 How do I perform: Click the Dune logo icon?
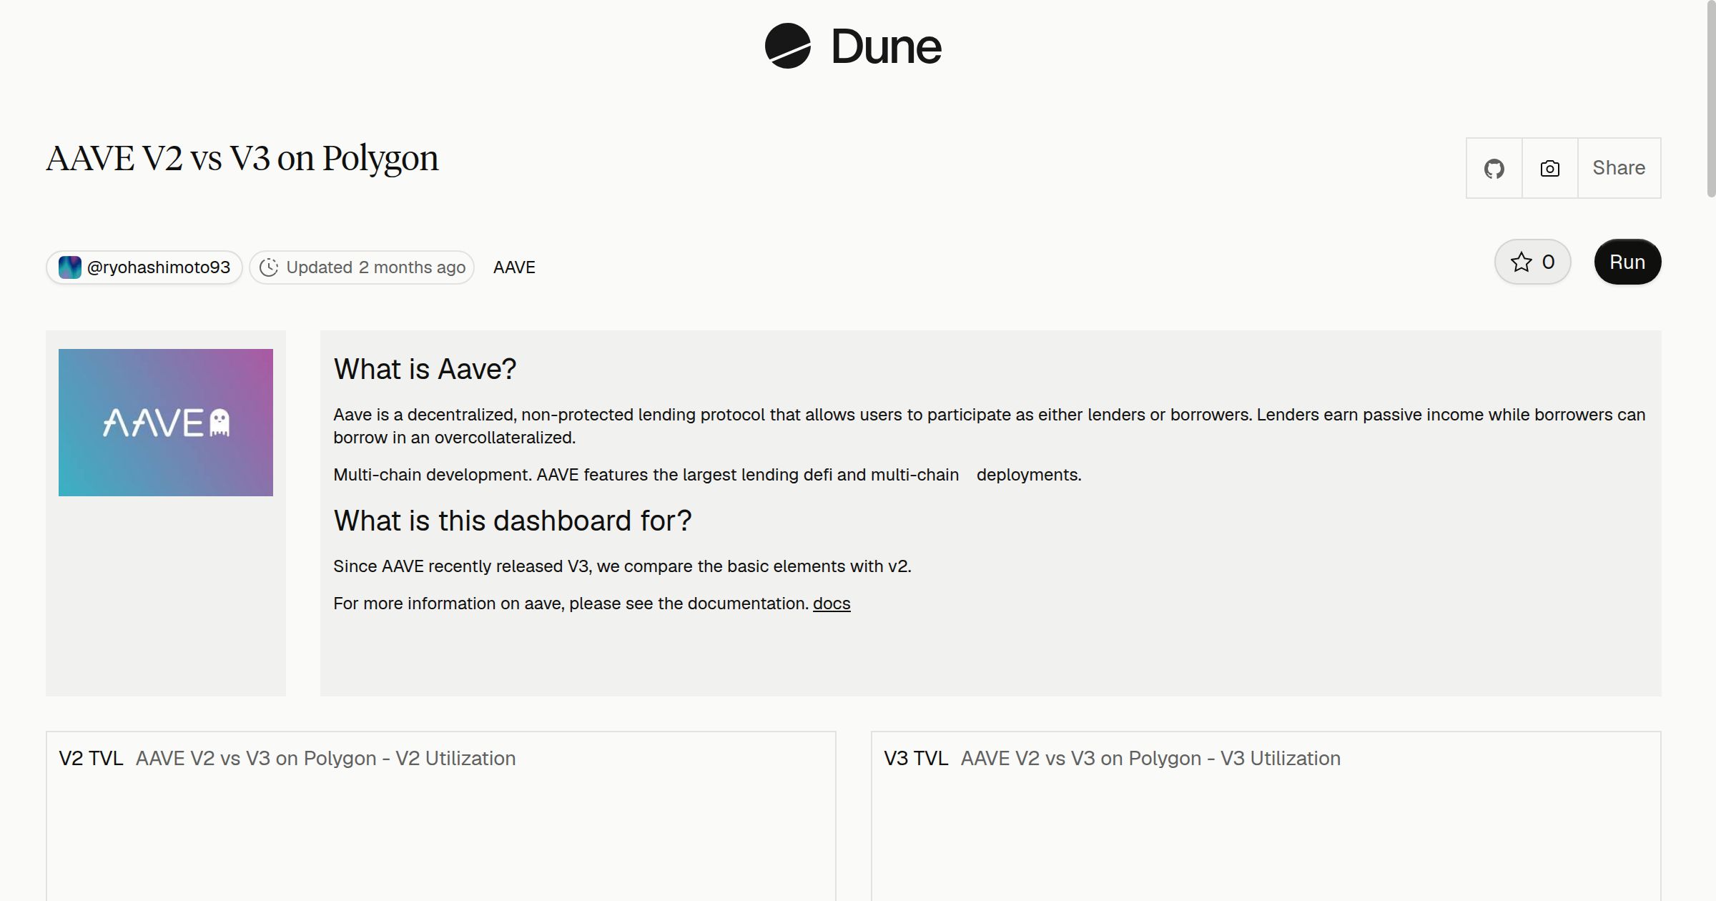[787, 46]
